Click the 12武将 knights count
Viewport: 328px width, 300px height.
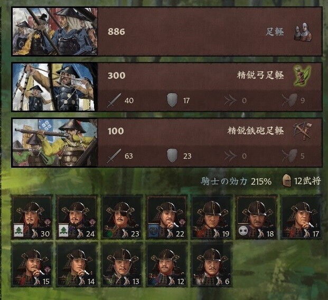307,181
